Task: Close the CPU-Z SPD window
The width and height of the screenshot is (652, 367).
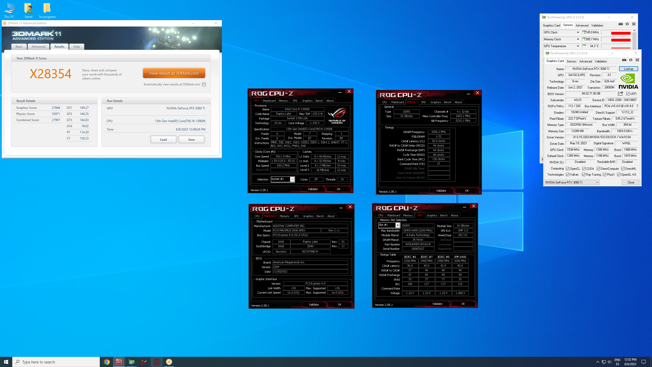Action: 474,206
